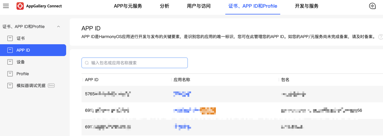Click the icon beside Profile in the sidebar
The image size is (383, 136).
coord(10,74)
